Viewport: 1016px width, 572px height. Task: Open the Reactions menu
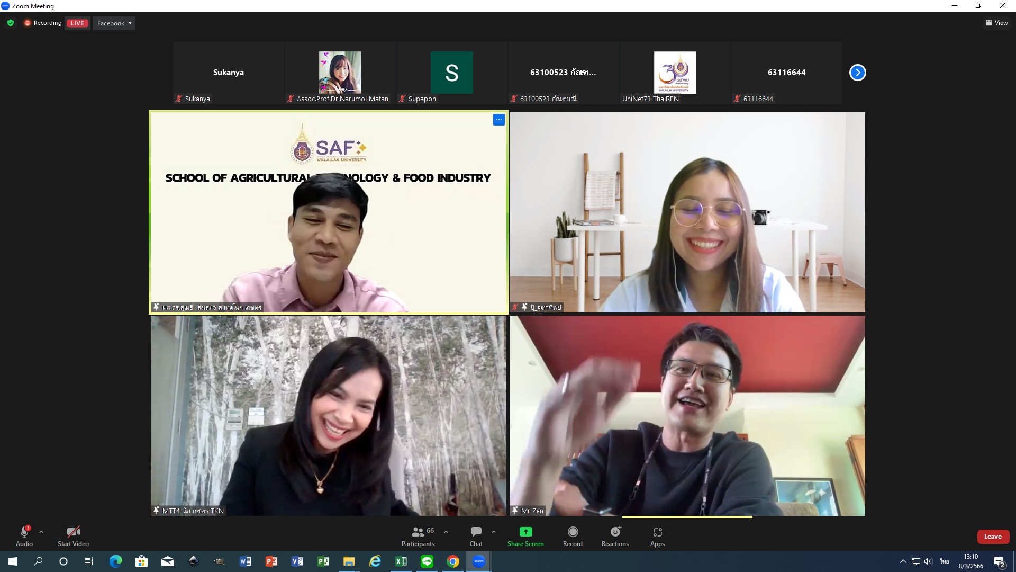point(615,536)
